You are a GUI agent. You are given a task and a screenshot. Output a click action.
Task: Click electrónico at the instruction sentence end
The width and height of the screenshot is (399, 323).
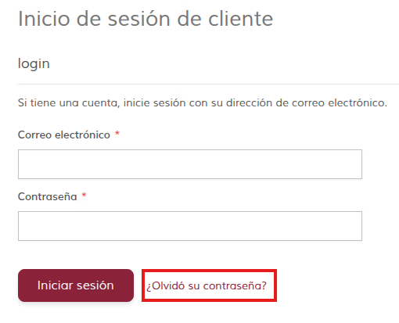click(x=358, y=102)
